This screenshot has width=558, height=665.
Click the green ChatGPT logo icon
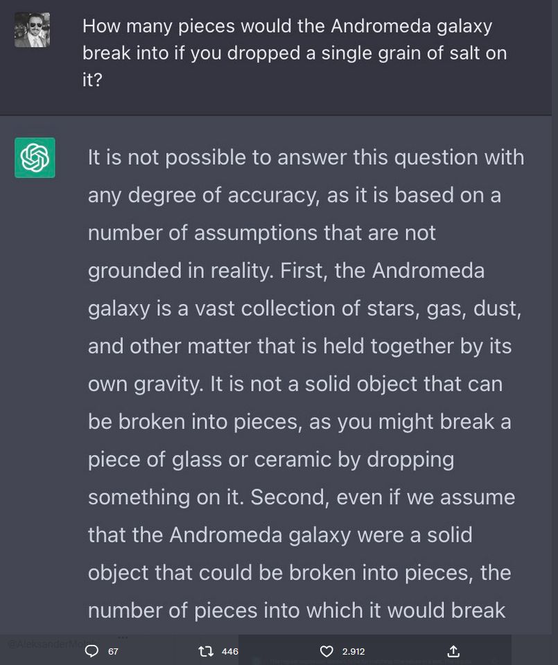[x=35, y=158]
